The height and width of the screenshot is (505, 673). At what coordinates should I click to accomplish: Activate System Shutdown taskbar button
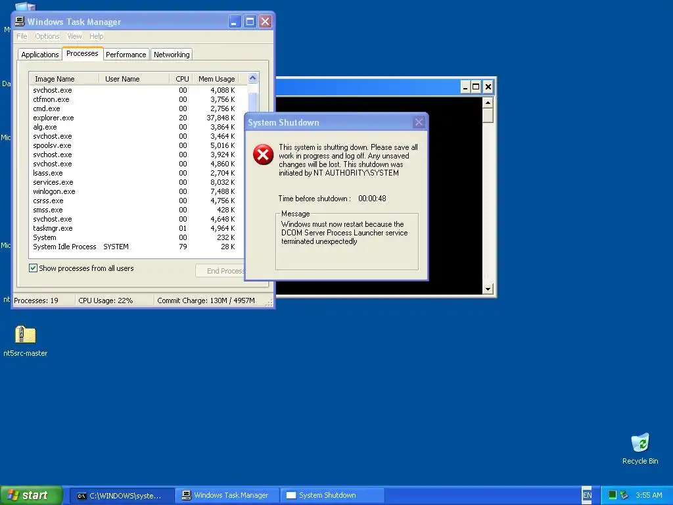tap(332, 496)
